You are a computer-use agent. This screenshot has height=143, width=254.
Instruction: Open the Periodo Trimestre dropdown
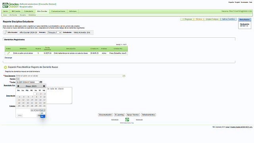(54, 33)
